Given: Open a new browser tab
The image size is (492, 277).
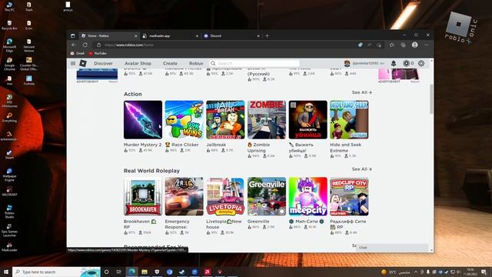Looking at the screenshot, I should pyautogui.click(x=267, y=36).
